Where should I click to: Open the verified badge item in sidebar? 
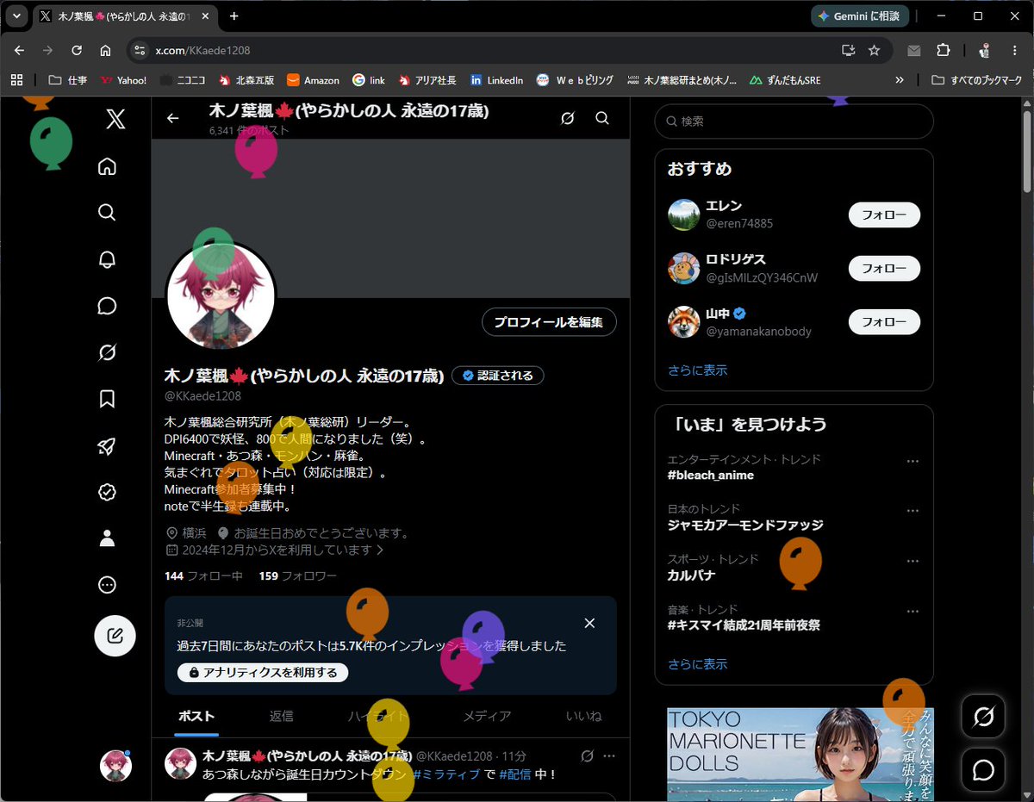(x=107, y=492)
